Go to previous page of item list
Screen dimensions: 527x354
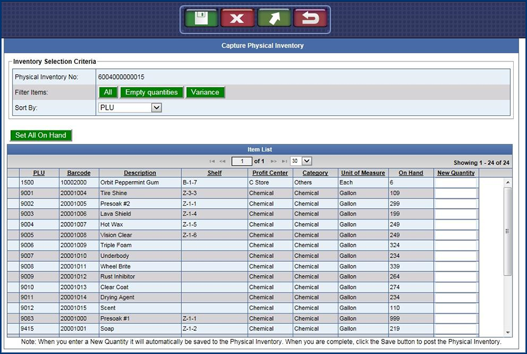coord(222,162)
